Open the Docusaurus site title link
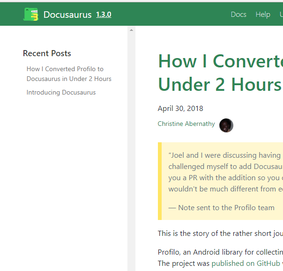The width and height of the screenshot is (283, 271). pyautogui.click(x=67, y=15)
